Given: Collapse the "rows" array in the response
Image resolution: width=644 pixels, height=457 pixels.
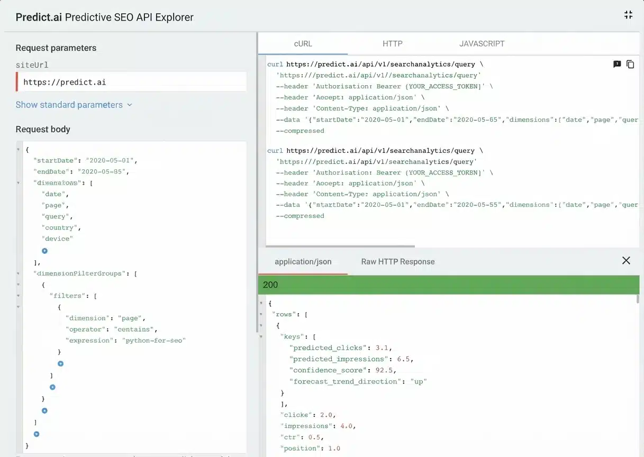Looking at the screenshot, I should click(261, 314).
